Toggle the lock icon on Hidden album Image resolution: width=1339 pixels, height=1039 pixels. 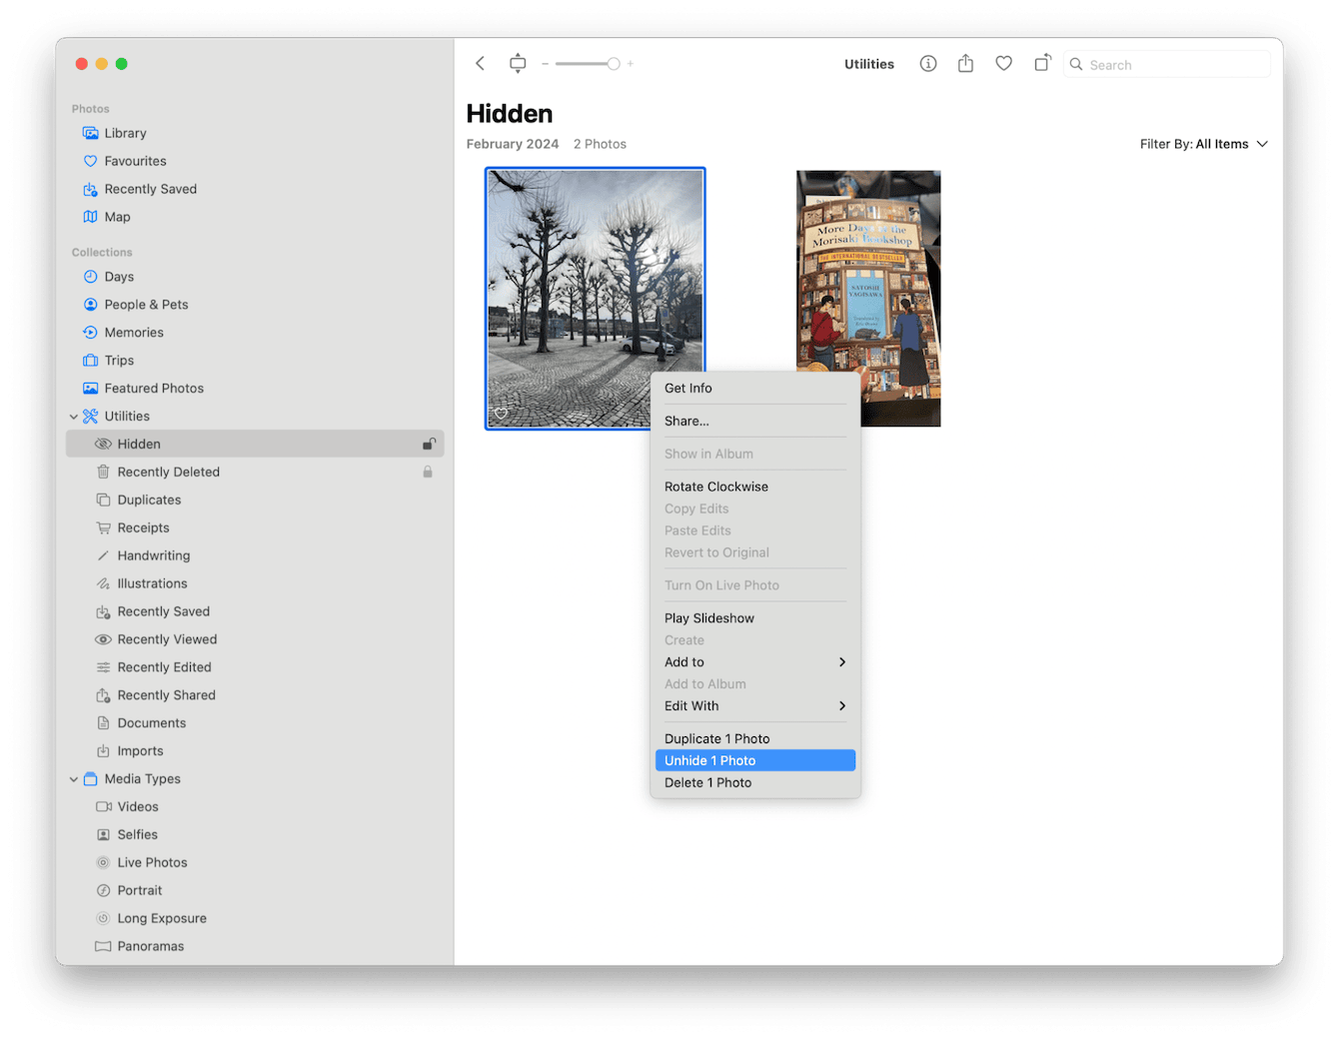429,444
